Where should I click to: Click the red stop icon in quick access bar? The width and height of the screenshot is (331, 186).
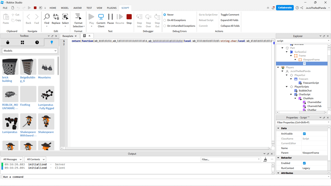tap(35, 8)
